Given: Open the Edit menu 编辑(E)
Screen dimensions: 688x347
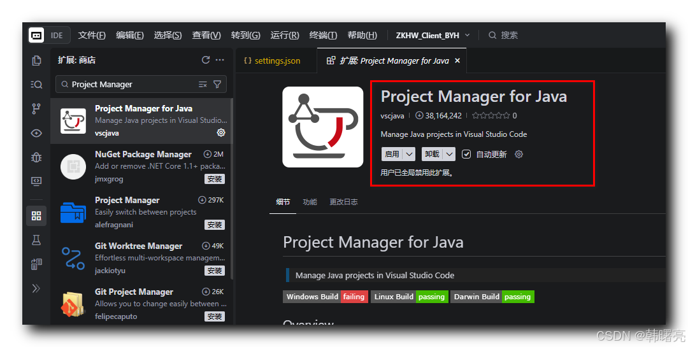Looking at the screenshot, I should (129, 35).
